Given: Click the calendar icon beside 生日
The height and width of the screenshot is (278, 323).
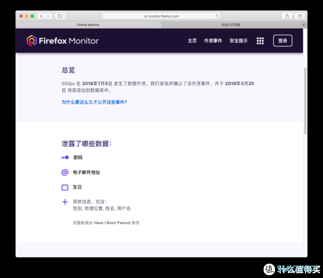Looking at the screenshot, I should (x=65, y=187).
